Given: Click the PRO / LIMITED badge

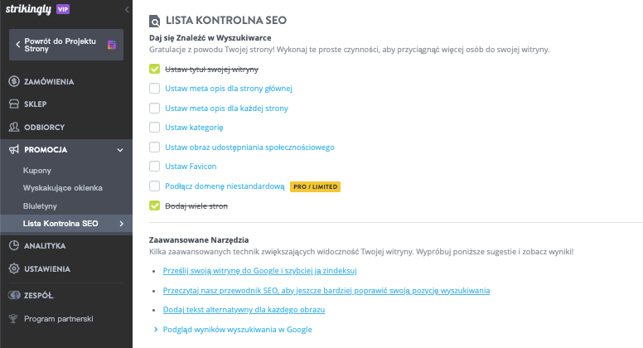Looking at the screenshot, I should coord(315,186).
